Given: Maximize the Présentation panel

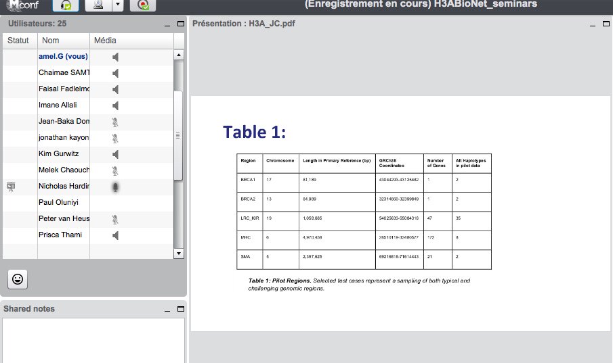Looking at the screenshot, I should [x=606, y=24].
